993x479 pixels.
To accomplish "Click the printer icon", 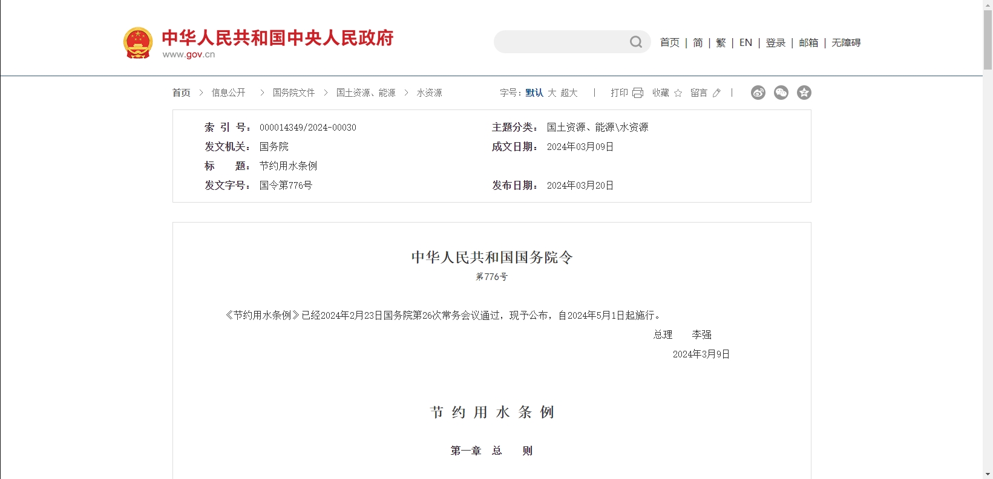I will click(638, 93).
